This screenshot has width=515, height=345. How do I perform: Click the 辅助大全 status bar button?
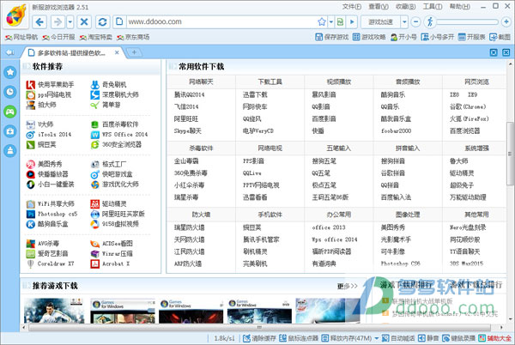494,338
